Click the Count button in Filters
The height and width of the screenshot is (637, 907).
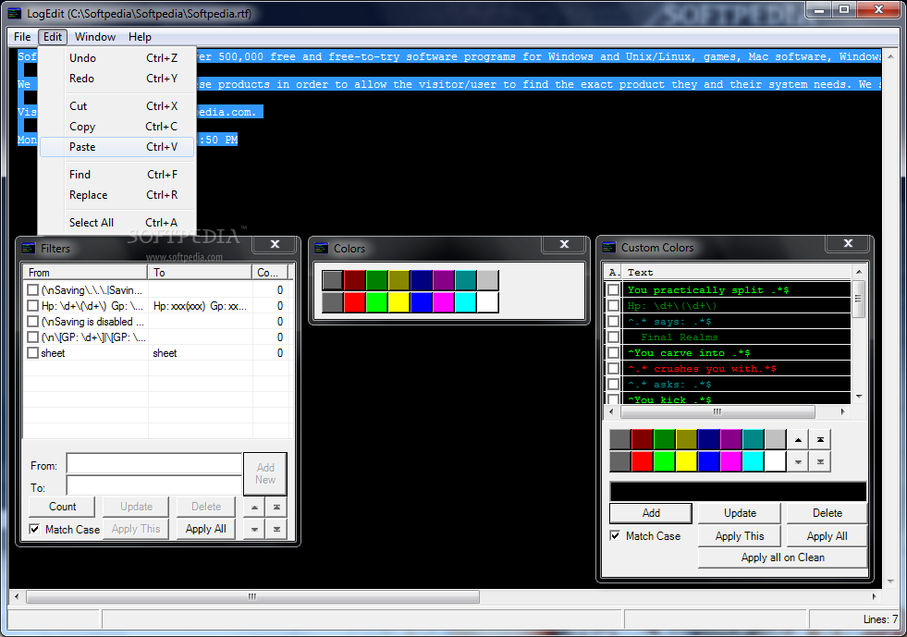click(63, 507)
